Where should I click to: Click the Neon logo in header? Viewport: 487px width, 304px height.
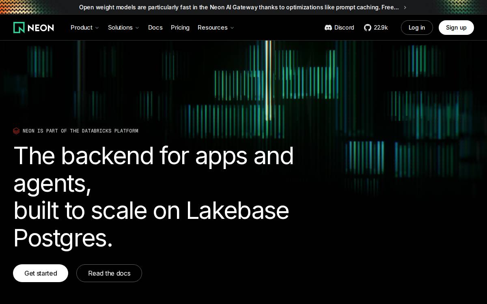pos(34,28)
